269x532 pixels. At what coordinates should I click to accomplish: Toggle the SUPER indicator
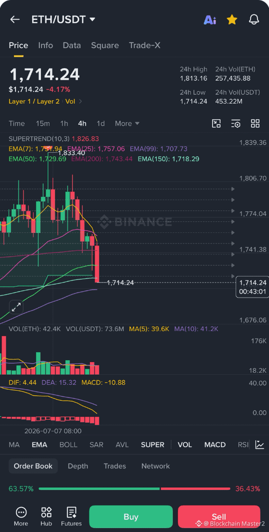pos(152,444)
